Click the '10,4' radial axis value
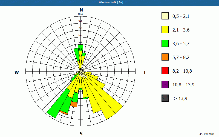Screen dimensions: 219x137 (x=80, y=14)
